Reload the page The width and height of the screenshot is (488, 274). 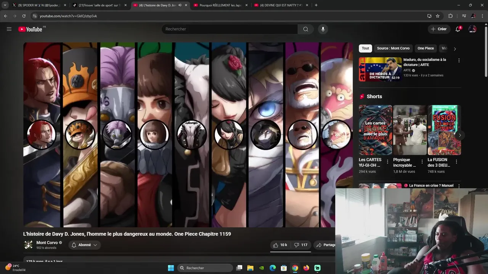[x=24, y=16]
